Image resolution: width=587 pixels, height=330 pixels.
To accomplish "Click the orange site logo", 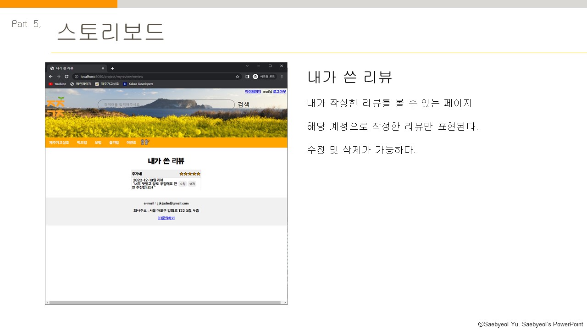I will click(x=55, y=106).
